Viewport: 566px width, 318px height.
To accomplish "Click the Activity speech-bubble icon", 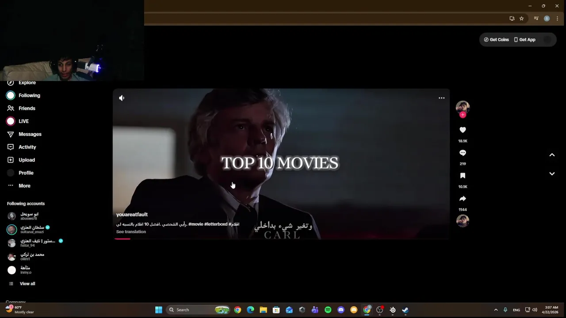I will click(x=11, y=147).
